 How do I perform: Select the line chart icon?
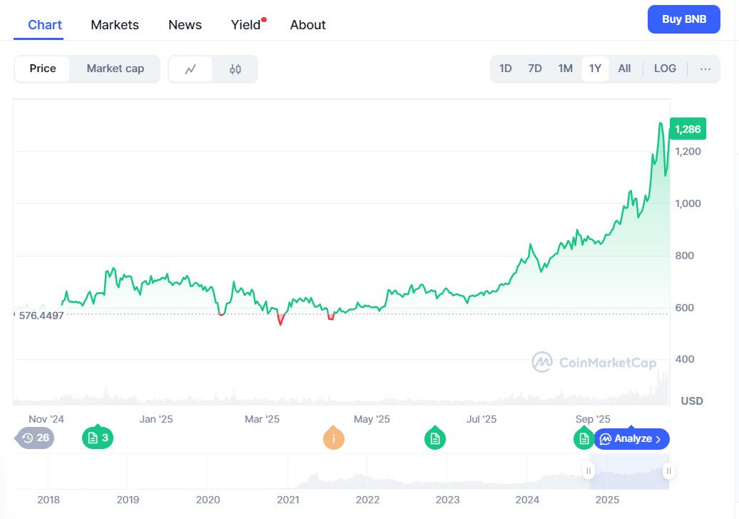pos(191,69)
